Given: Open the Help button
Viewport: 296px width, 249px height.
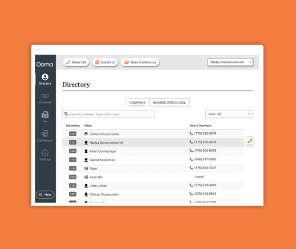Looking at the screenshot, I should click(x=45, y=195).
